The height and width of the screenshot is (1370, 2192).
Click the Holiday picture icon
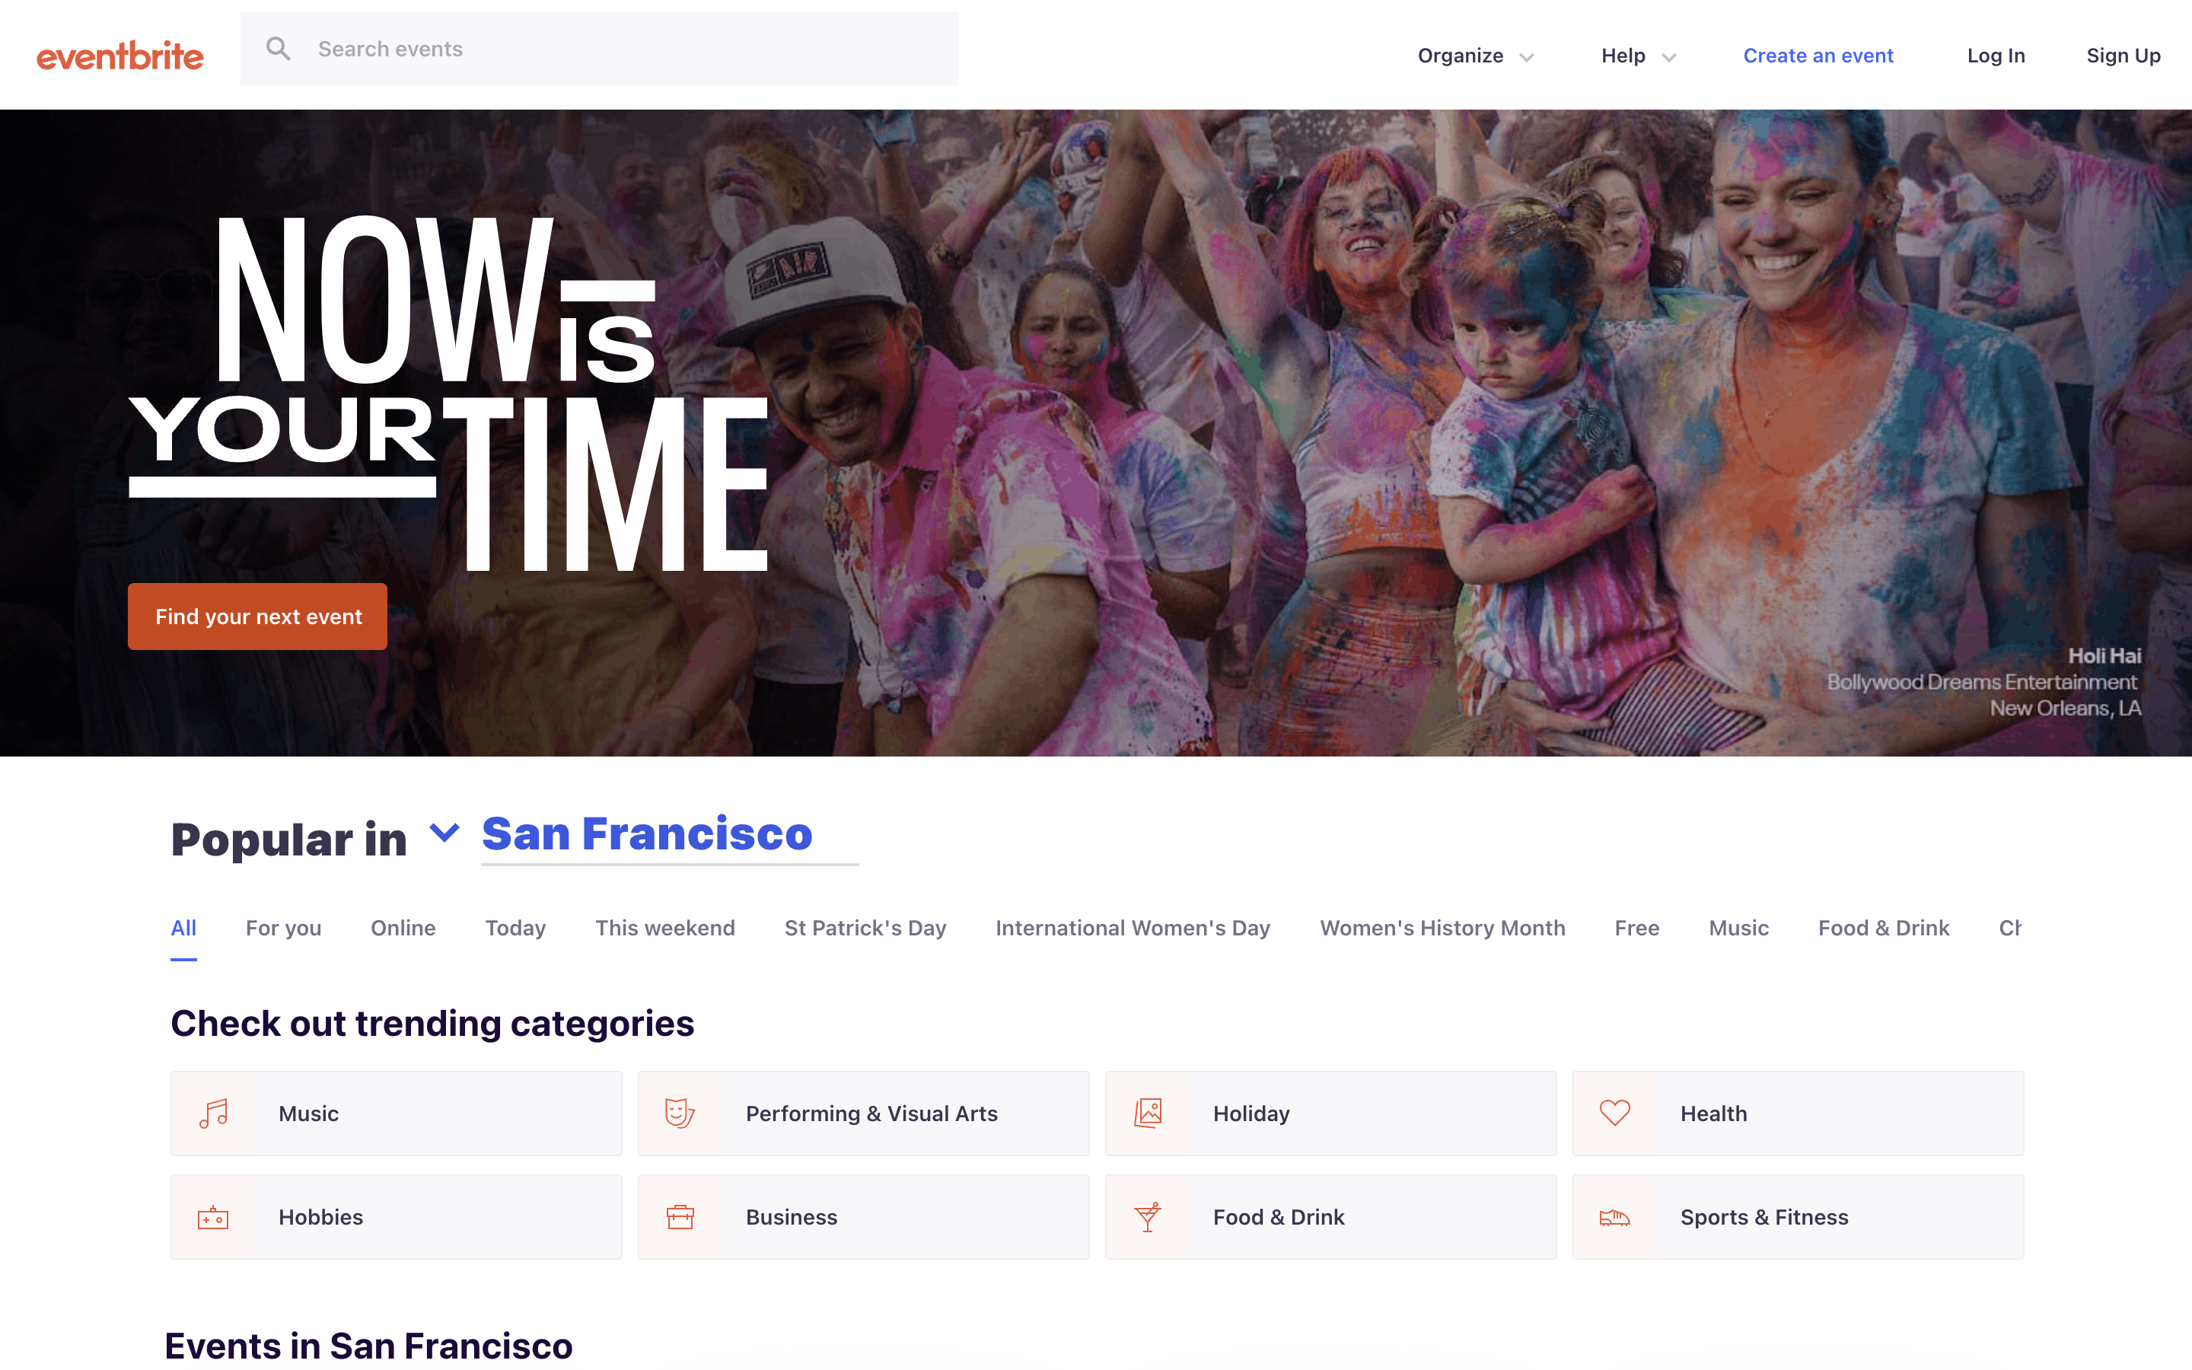1148,1114
